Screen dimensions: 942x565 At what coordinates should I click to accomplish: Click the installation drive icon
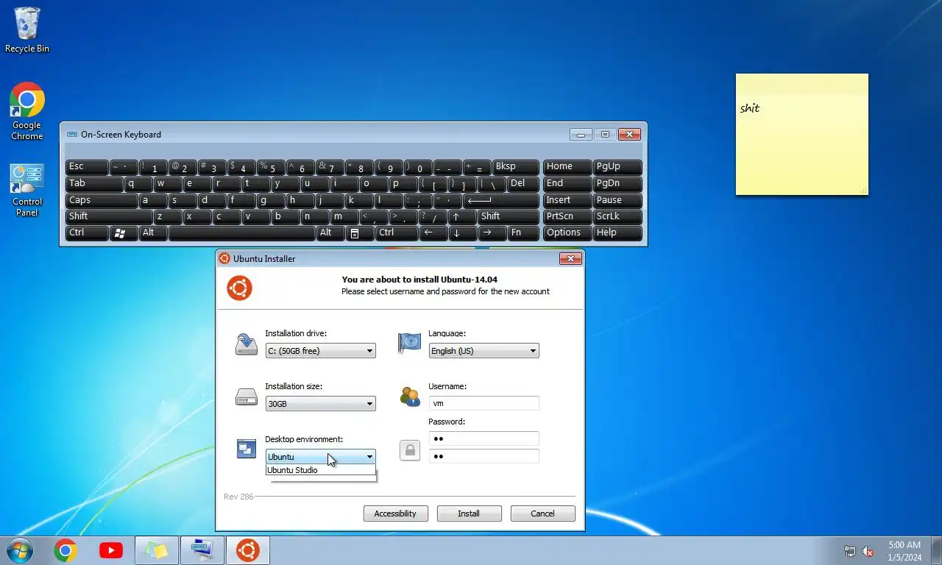(x=247, y=344)
